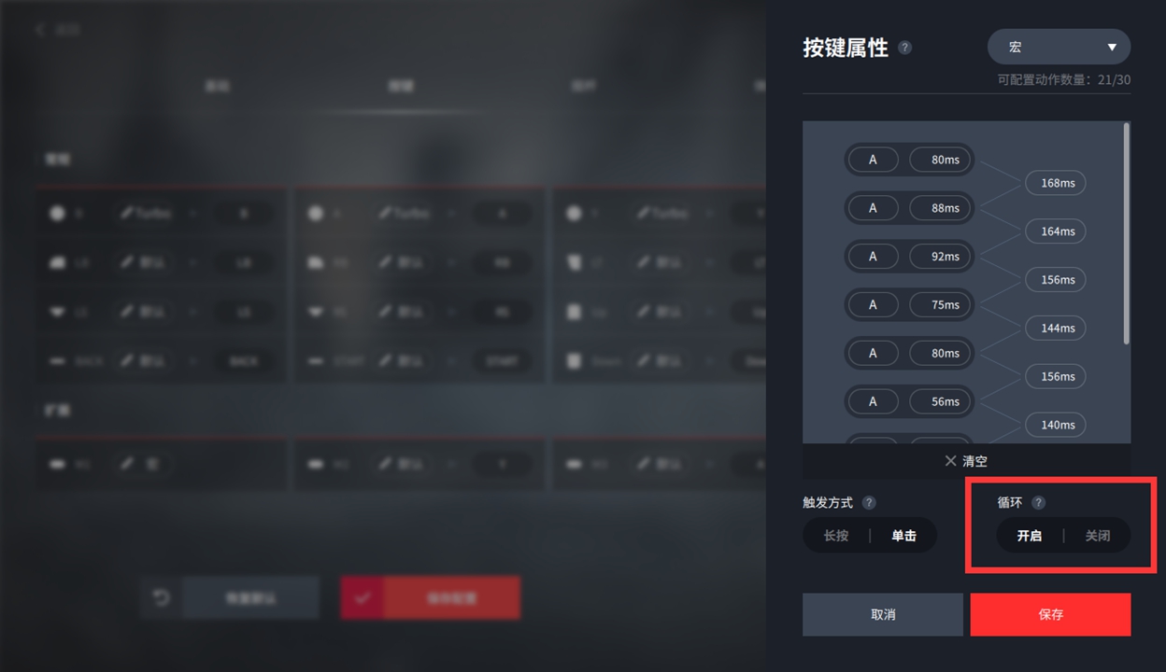Screen dimensions: 1166x672
Task: Click the X icon on 清空 bar
Action: tap(950, 461)
